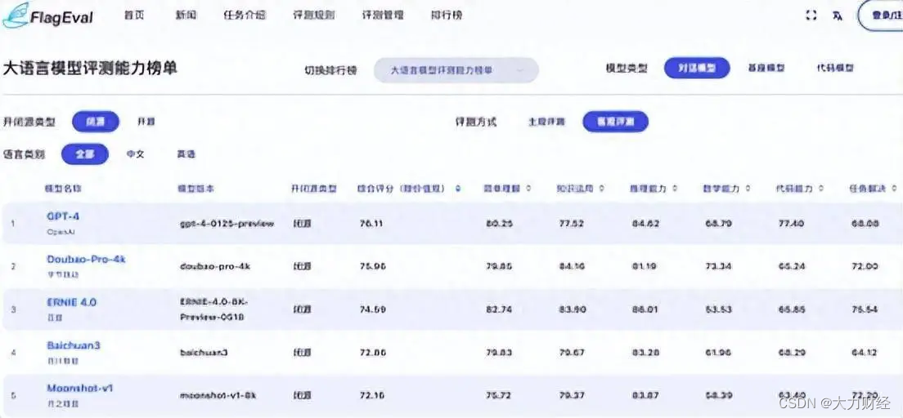Click version text moonshot-v1-8k
903x418 pixels.
218,396
